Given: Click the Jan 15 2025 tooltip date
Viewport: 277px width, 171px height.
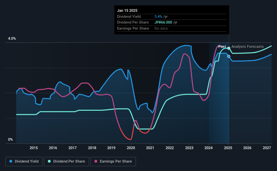Looking at the screenshot, I should [x=127, y=10].
